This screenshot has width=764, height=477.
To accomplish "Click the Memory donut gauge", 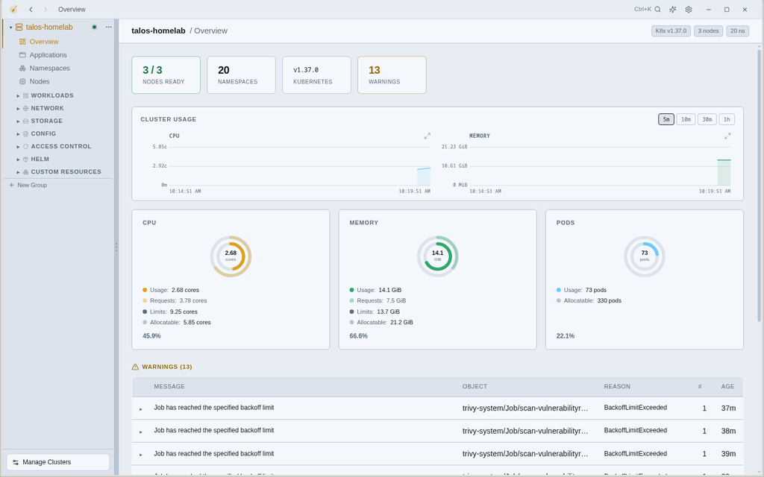I will tap(437, 256).
